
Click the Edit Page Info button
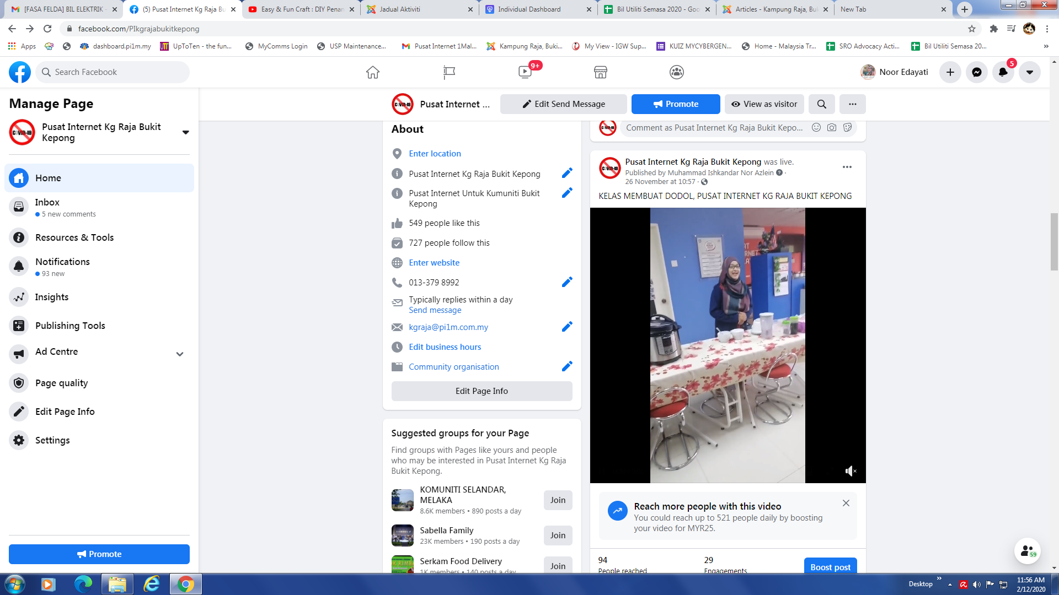pos(482,391)
